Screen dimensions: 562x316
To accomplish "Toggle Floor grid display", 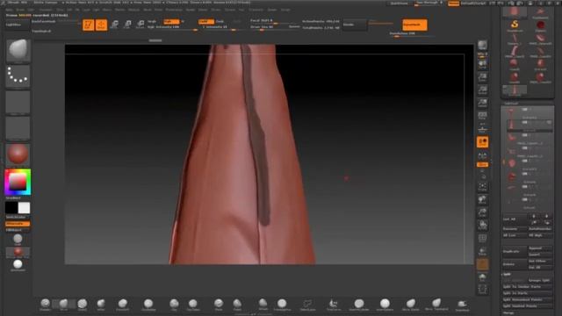I will (x=482, y=129).
